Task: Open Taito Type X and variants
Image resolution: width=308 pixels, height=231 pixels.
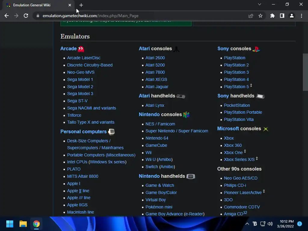Action: (91, 122)
